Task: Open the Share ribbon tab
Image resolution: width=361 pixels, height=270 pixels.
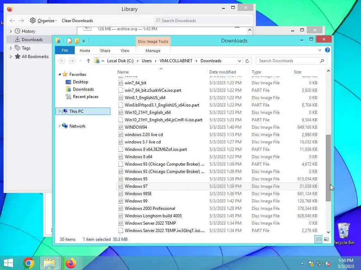Action: click(105, 51)
